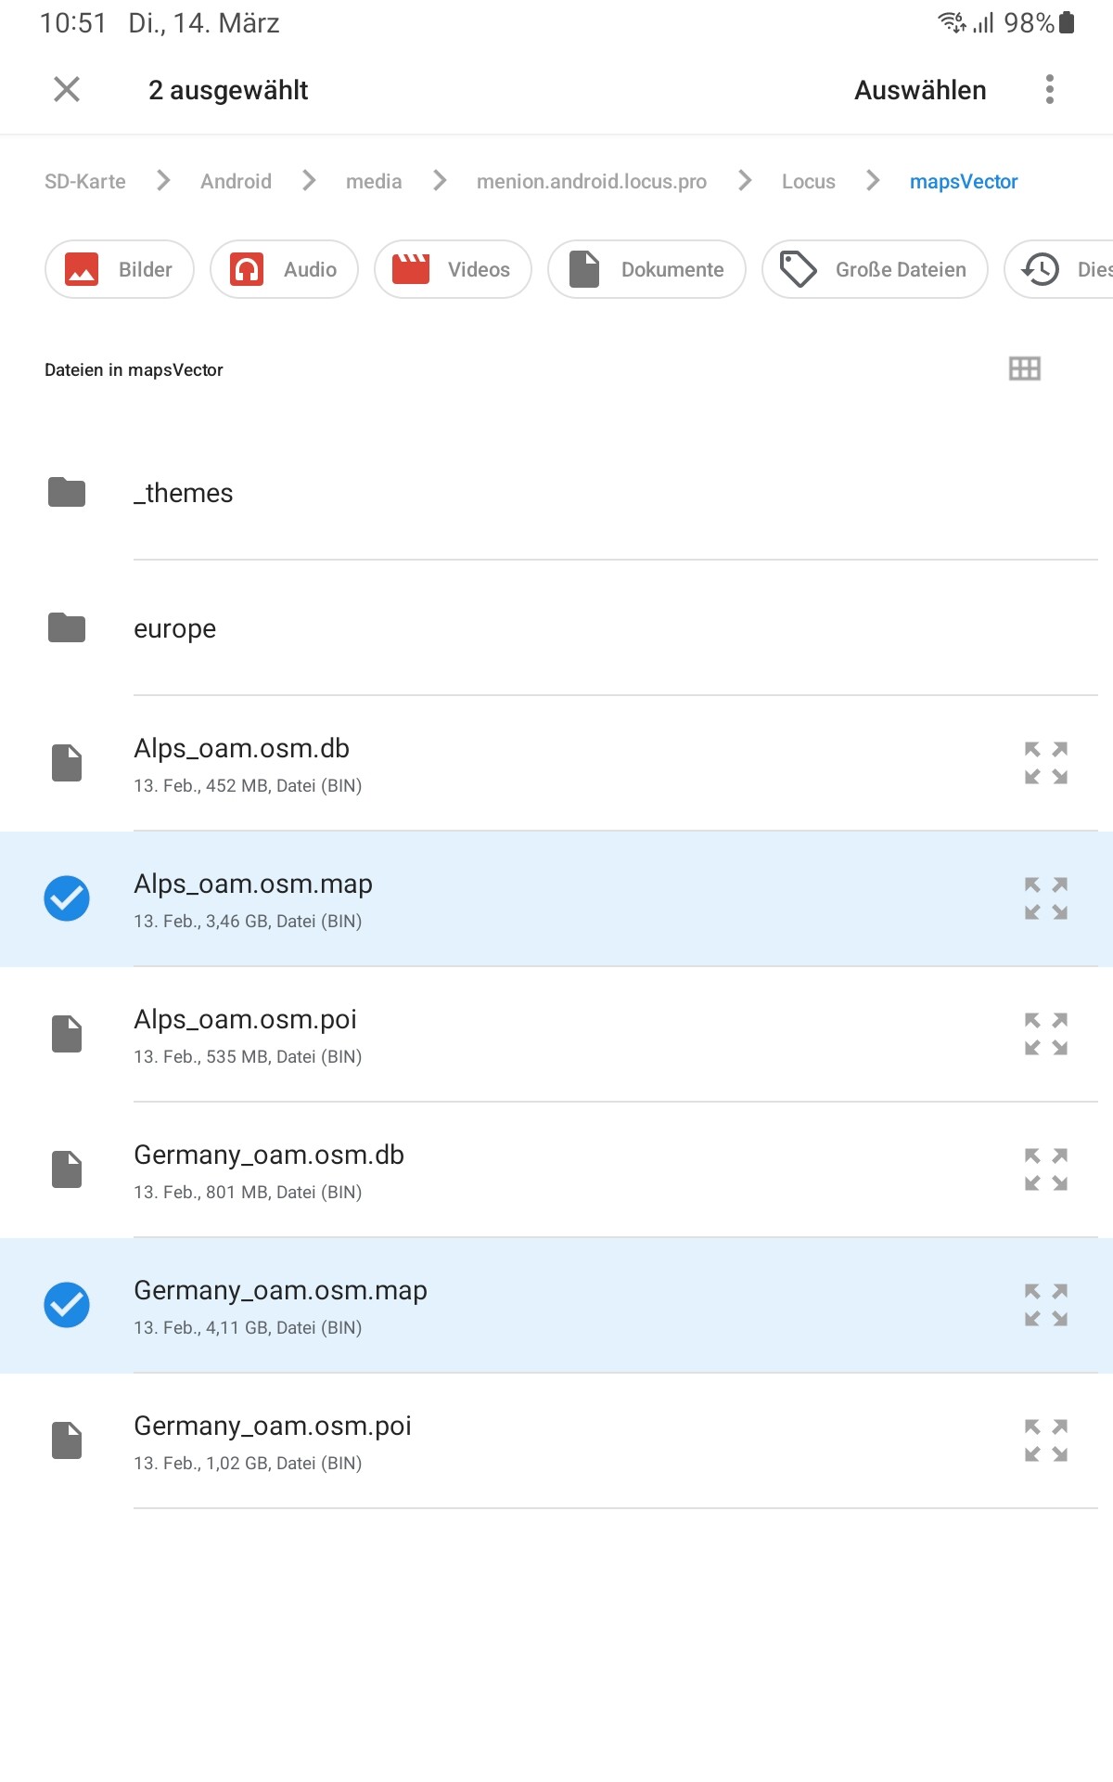Expand preview of Alps_oam.osm.poi

coord(1045,1034)
